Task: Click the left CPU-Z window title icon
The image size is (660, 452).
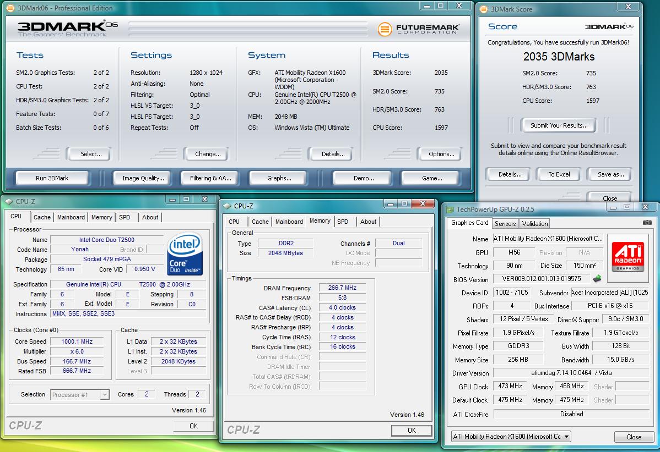Action: [x=9, y=202]
